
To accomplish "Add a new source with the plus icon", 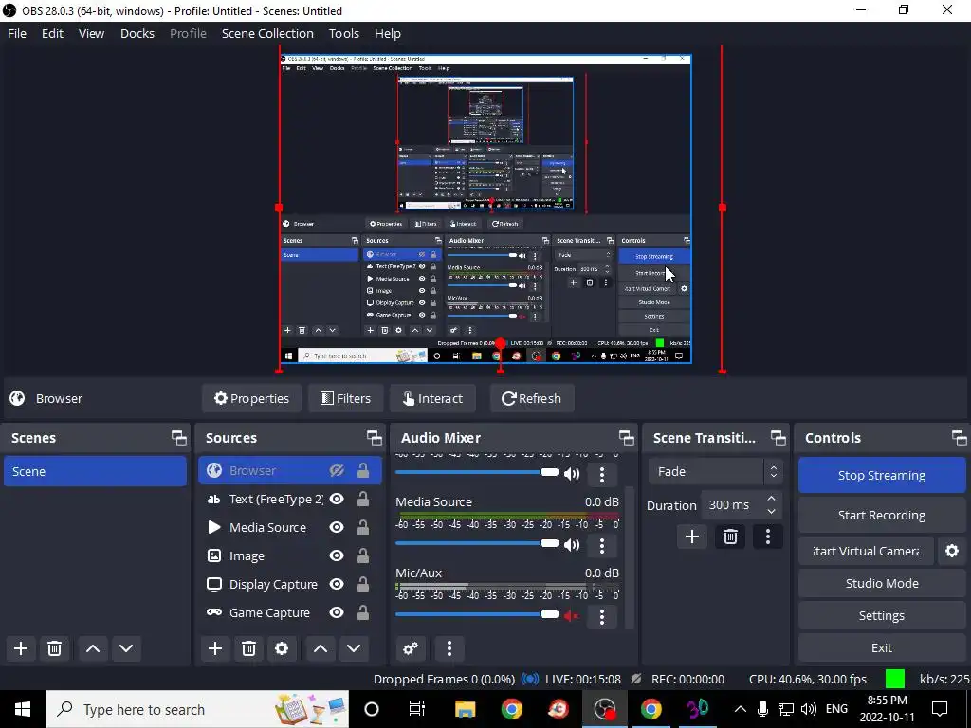I will (215, 648).
